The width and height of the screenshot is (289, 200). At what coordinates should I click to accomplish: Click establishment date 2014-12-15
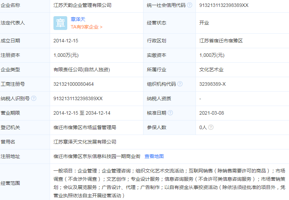click(66, 41)
